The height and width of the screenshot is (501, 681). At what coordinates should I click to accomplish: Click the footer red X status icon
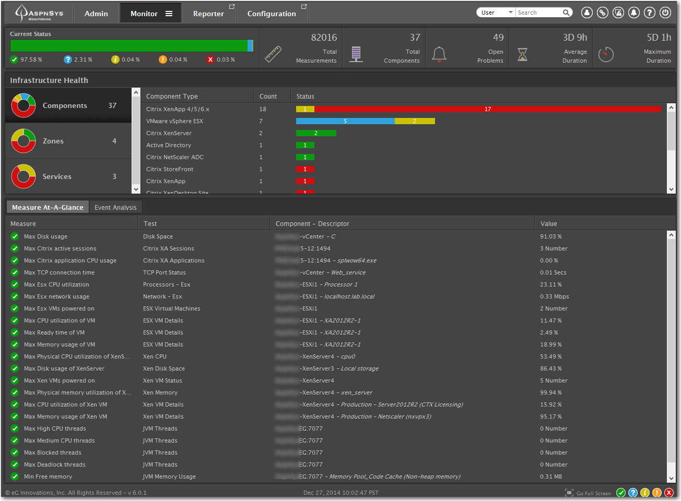[x=669, y=493]
